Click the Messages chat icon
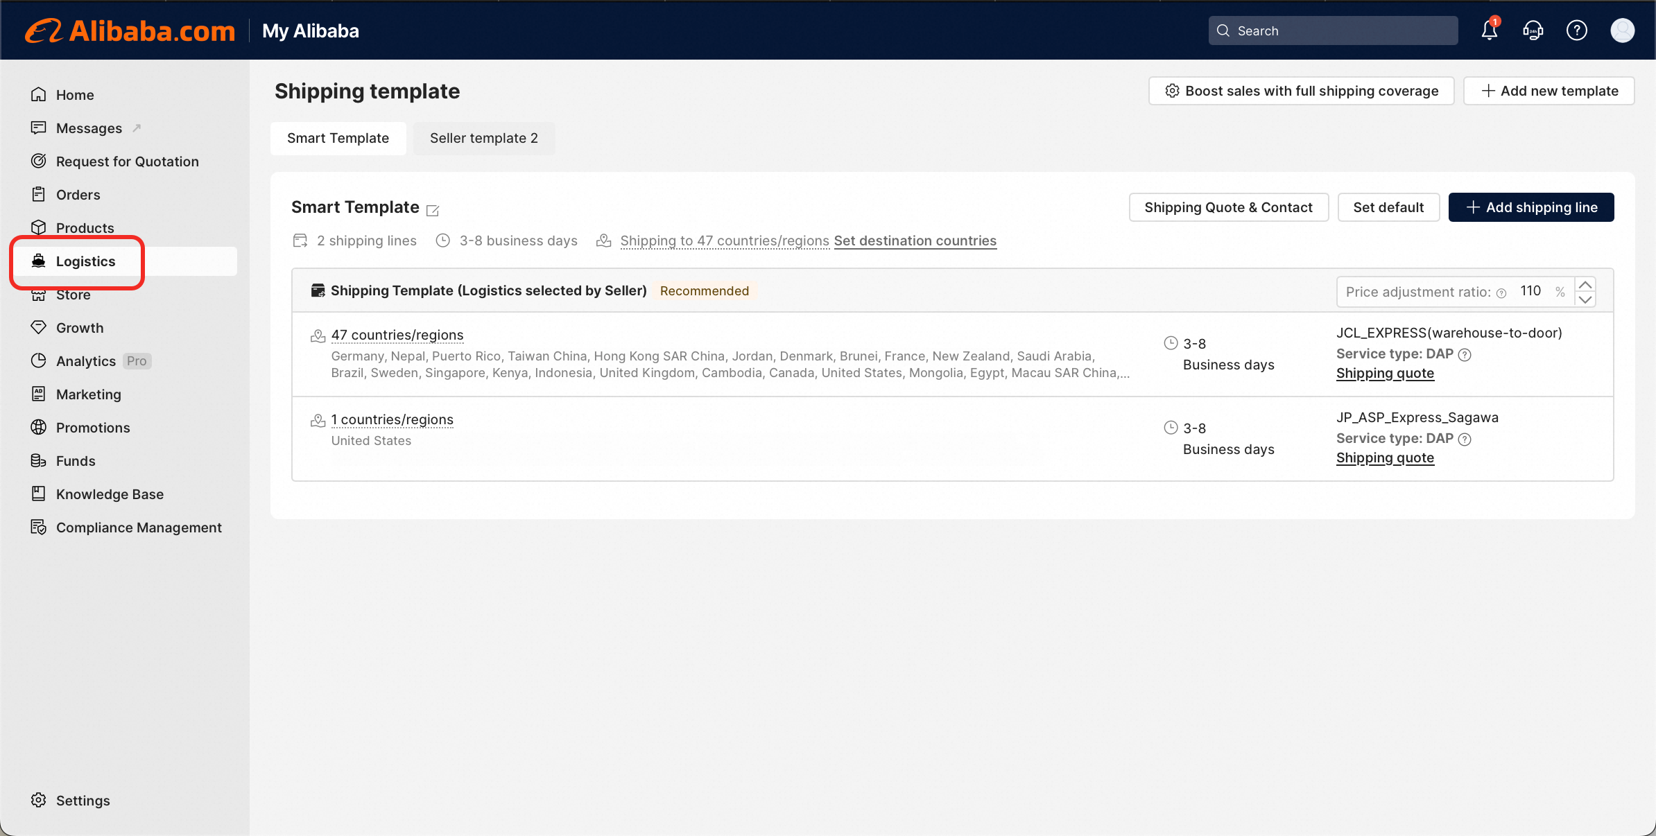Image resolution: width=1656 pixels, height=836 pixels. coord(39,128)
